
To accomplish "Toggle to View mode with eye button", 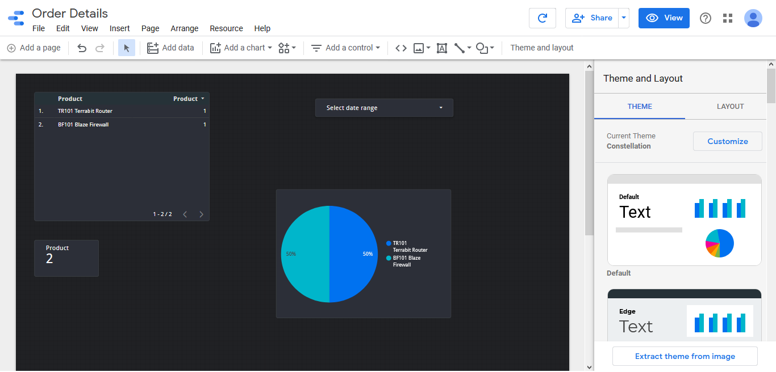I will pos(664,18).
